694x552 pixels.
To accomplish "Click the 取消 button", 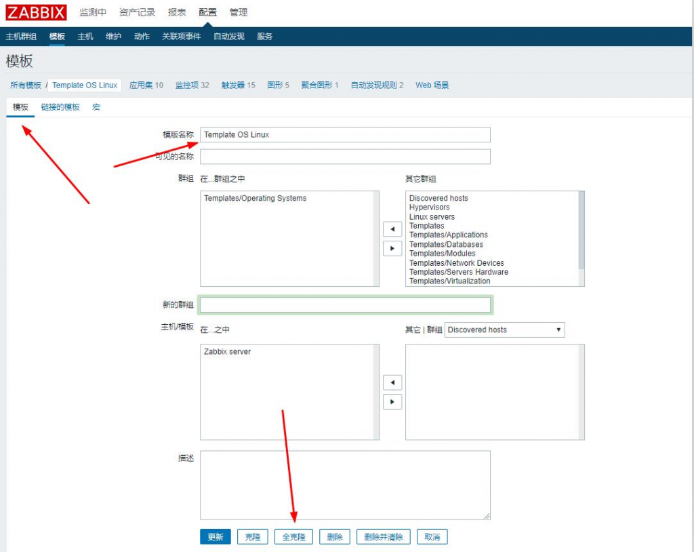I will click(x=432, y=536).
